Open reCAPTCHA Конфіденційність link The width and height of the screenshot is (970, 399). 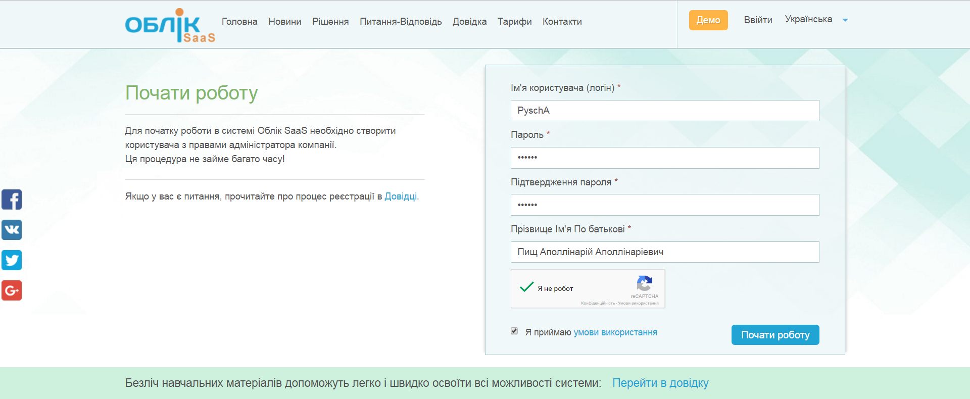598,304
